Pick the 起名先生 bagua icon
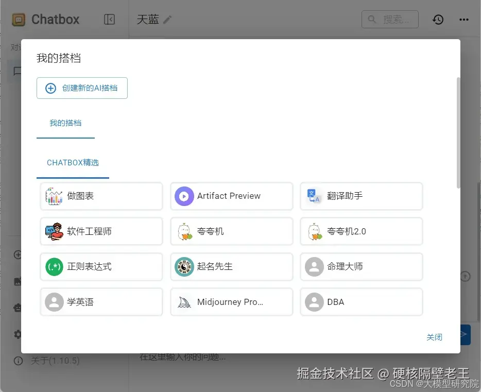This screenshot has width=481, height=392. [x=184, y=266]
